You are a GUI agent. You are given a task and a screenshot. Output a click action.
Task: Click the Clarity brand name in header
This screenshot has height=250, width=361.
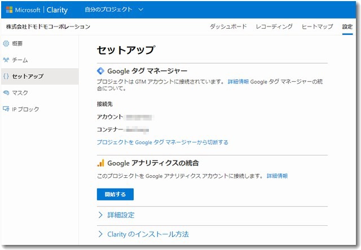click(57, 10)
